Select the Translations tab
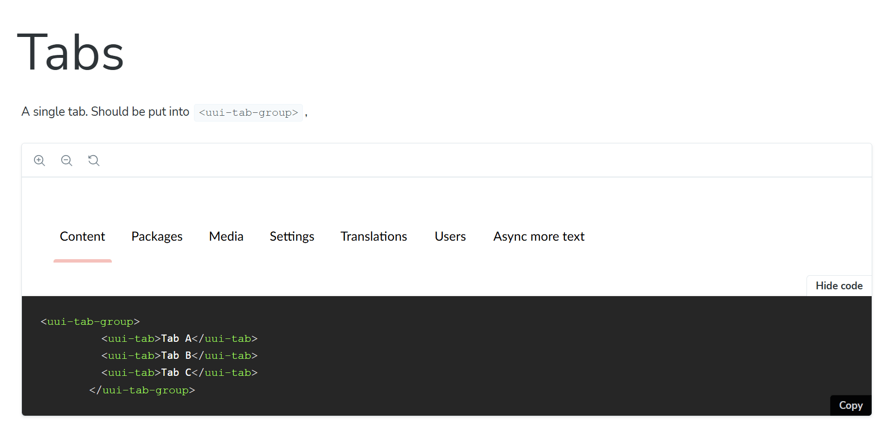Image resolution: width=895 pixels, height=441 pixels. (x=374, y=236)
